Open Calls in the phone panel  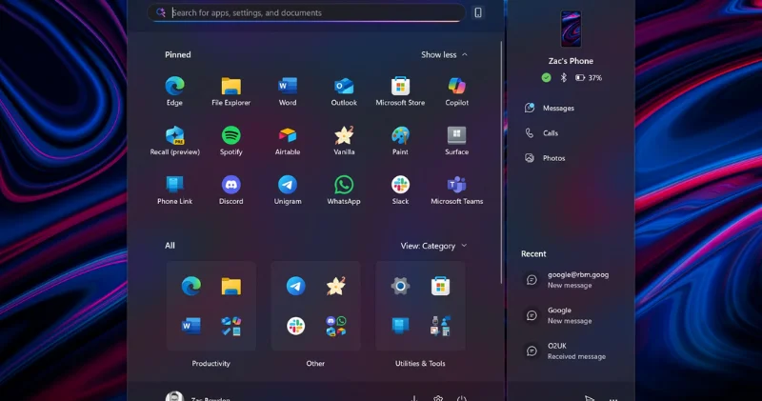tap(541, 133)
